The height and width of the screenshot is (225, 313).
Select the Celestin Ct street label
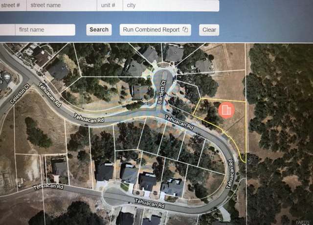click(x=20, y=93)
